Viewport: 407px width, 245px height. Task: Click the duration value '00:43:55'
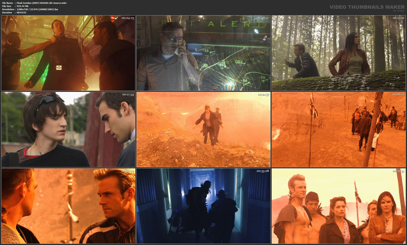[x=21, y=12]
